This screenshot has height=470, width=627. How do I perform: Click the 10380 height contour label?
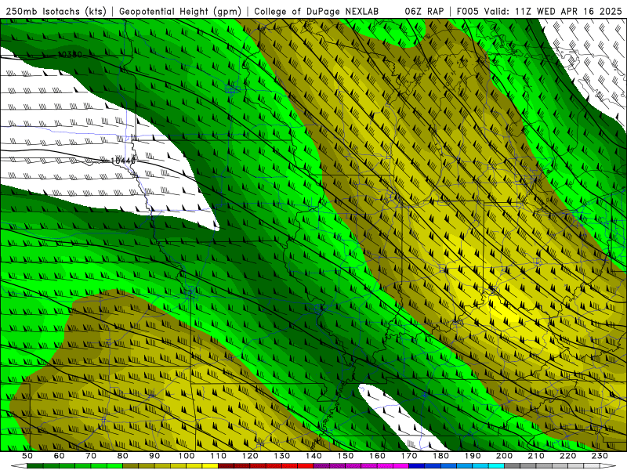click(70, 54)
